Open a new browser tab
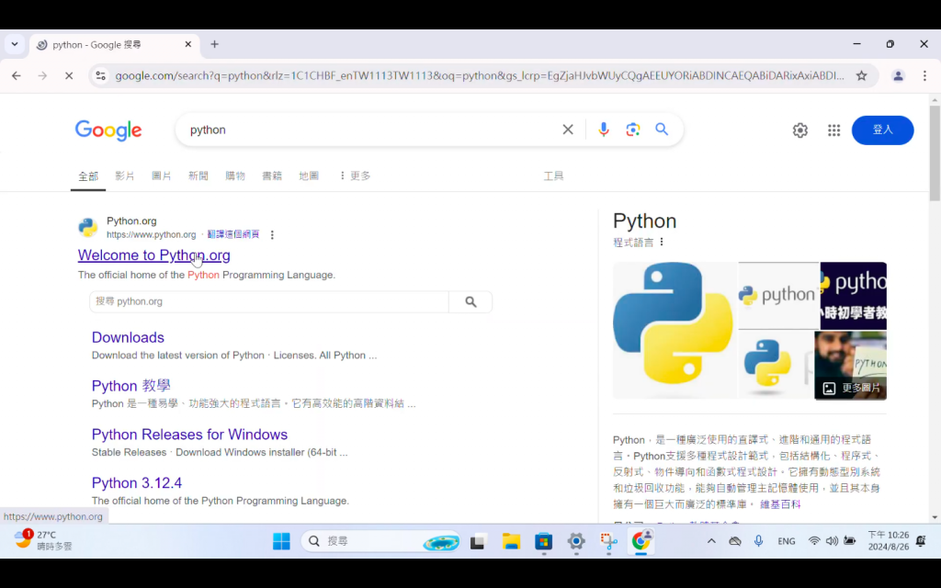Image resolution: width=941 pixels, height=588 pixels. click(214, 44)
